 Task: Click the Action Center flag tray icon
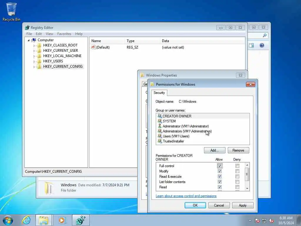coord(257,221)
